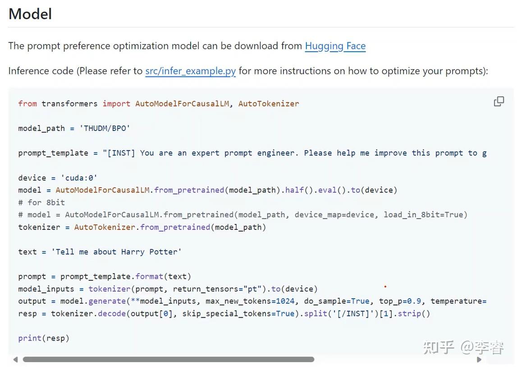Image resolution: width=517 pixels, height=368 pixels.
Task: Click the prompt_template assignment line
Action: [252, 153]
